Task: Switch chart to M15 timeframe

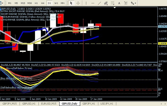Action: pos(23,3)
